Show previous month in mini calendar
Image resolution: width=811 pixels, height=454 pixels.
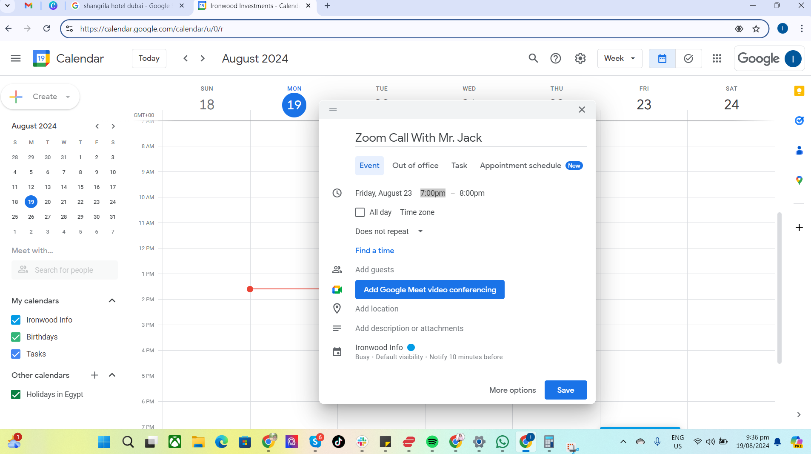(97, 126)
